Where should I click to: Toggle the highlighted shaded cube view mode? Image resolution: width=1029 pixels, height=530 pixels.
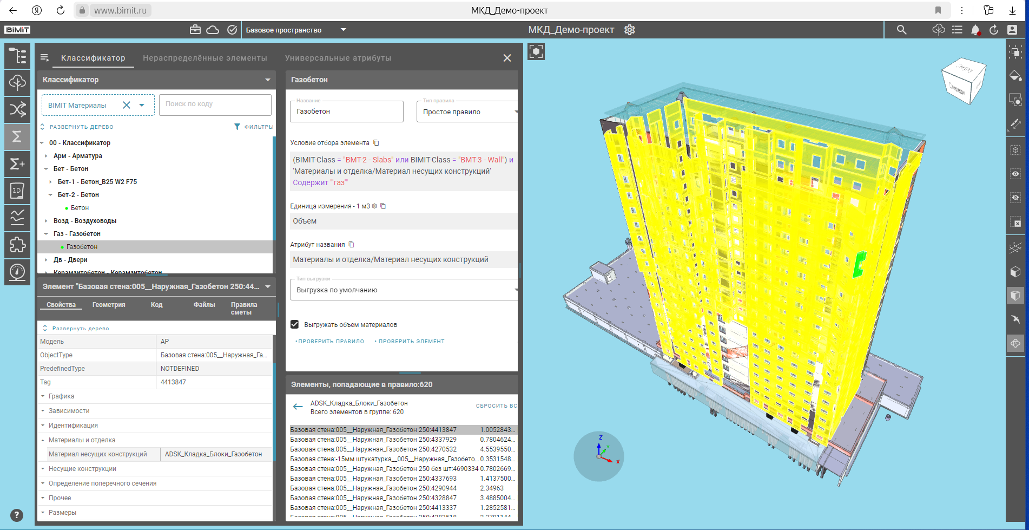pyautogui.click(x=1015, y=296)
